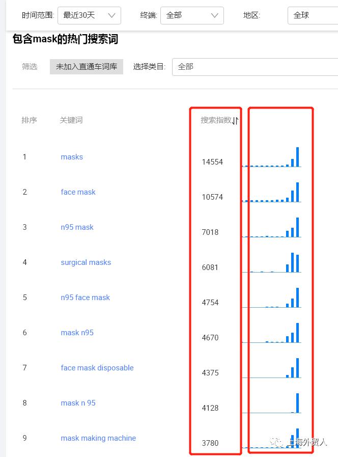Open the 时间范围 最近30天 dropdown

pyautogui.click(x=90, y=15)
